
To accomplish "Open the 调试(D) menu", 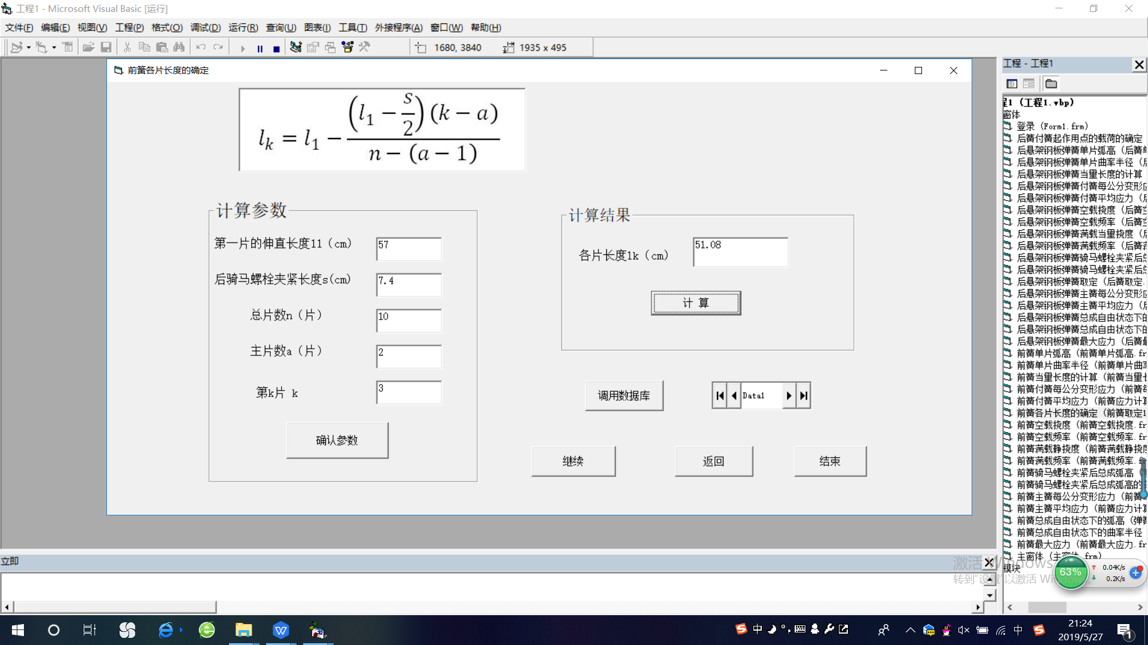I will 205,27.
